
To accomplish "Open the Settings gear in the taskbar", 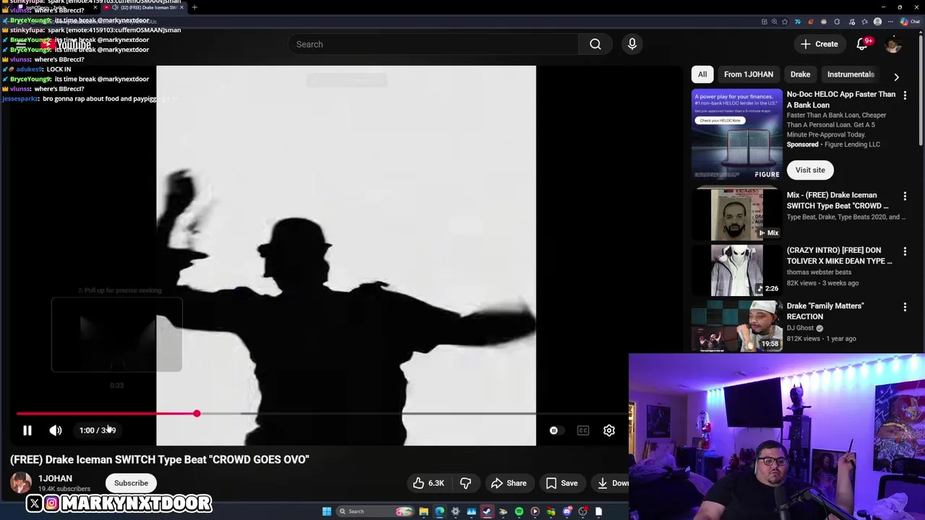I will point(455,511).
